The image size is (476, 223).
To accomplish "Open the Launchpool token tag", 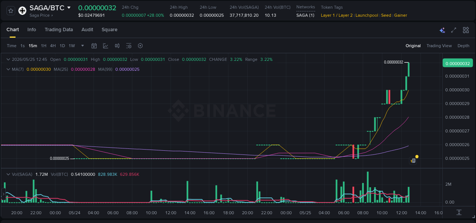I will pyautogui.click(x=367, y=15).
